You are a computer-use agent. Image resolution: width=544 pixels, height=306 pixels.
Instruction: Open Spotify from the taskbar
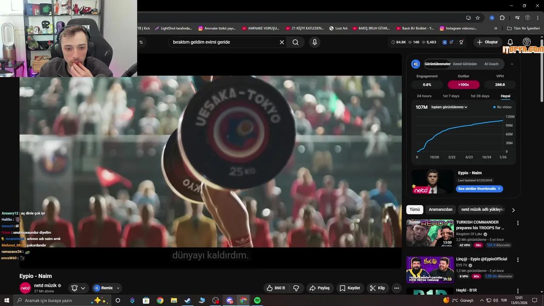[x=257, y=300]
